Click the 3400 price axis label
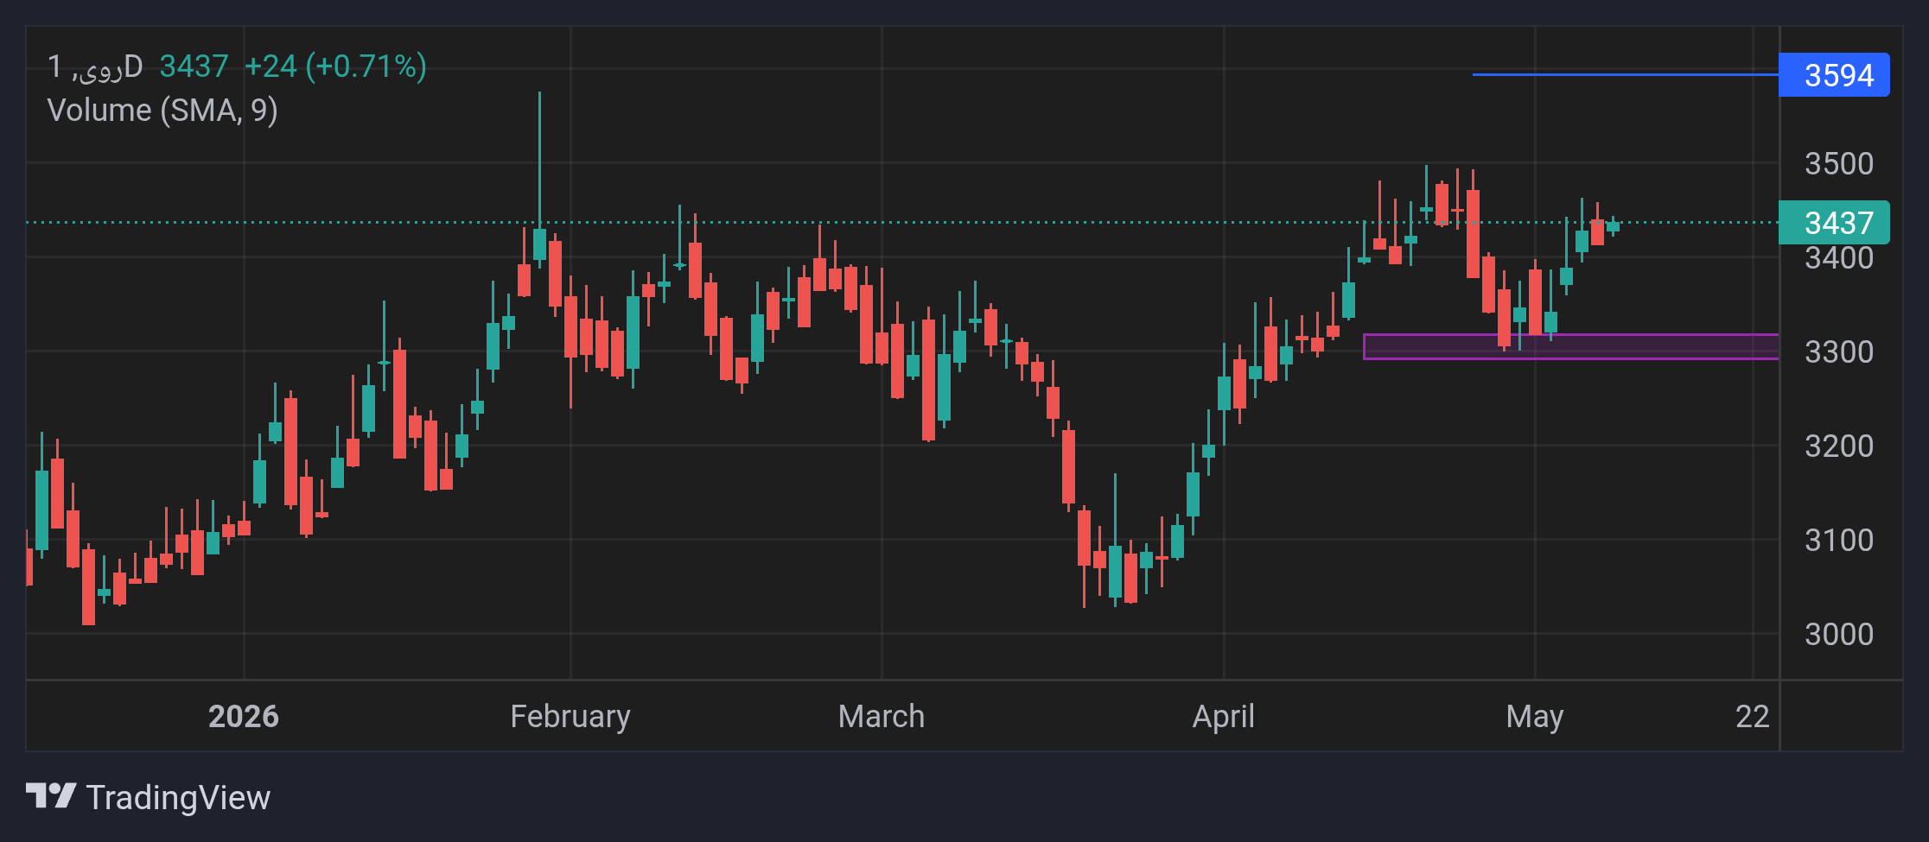 [1839, 257]
